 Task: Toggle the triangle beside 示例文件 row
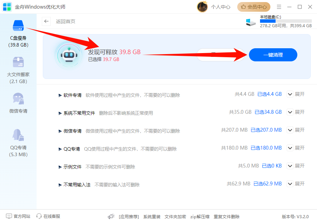[x=60, y=167]
